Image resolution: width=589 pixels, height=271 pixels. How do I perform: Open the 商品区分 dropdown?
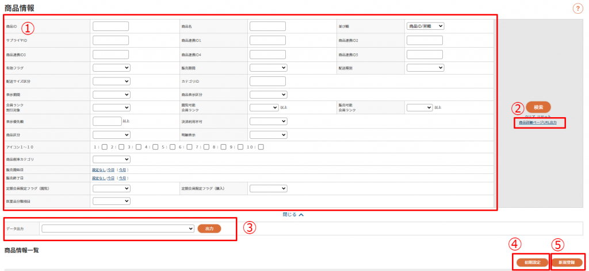click(x=112, y=134)
